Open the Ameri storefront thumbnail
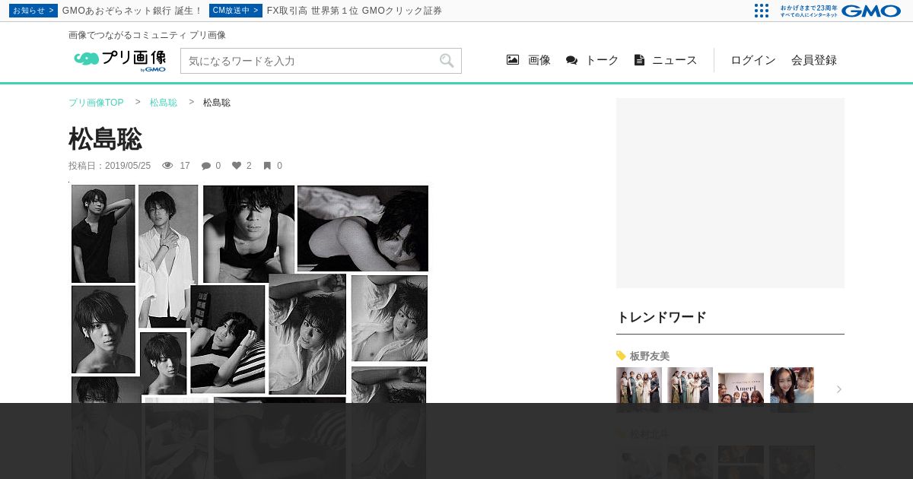 point(741,389)
